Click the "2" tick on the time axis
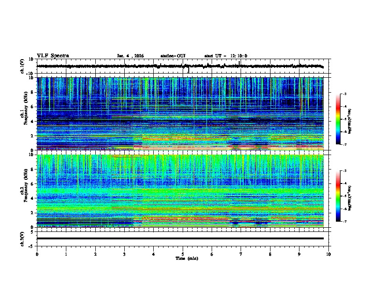Screen dimensions: 370x285 coord(95,254)
